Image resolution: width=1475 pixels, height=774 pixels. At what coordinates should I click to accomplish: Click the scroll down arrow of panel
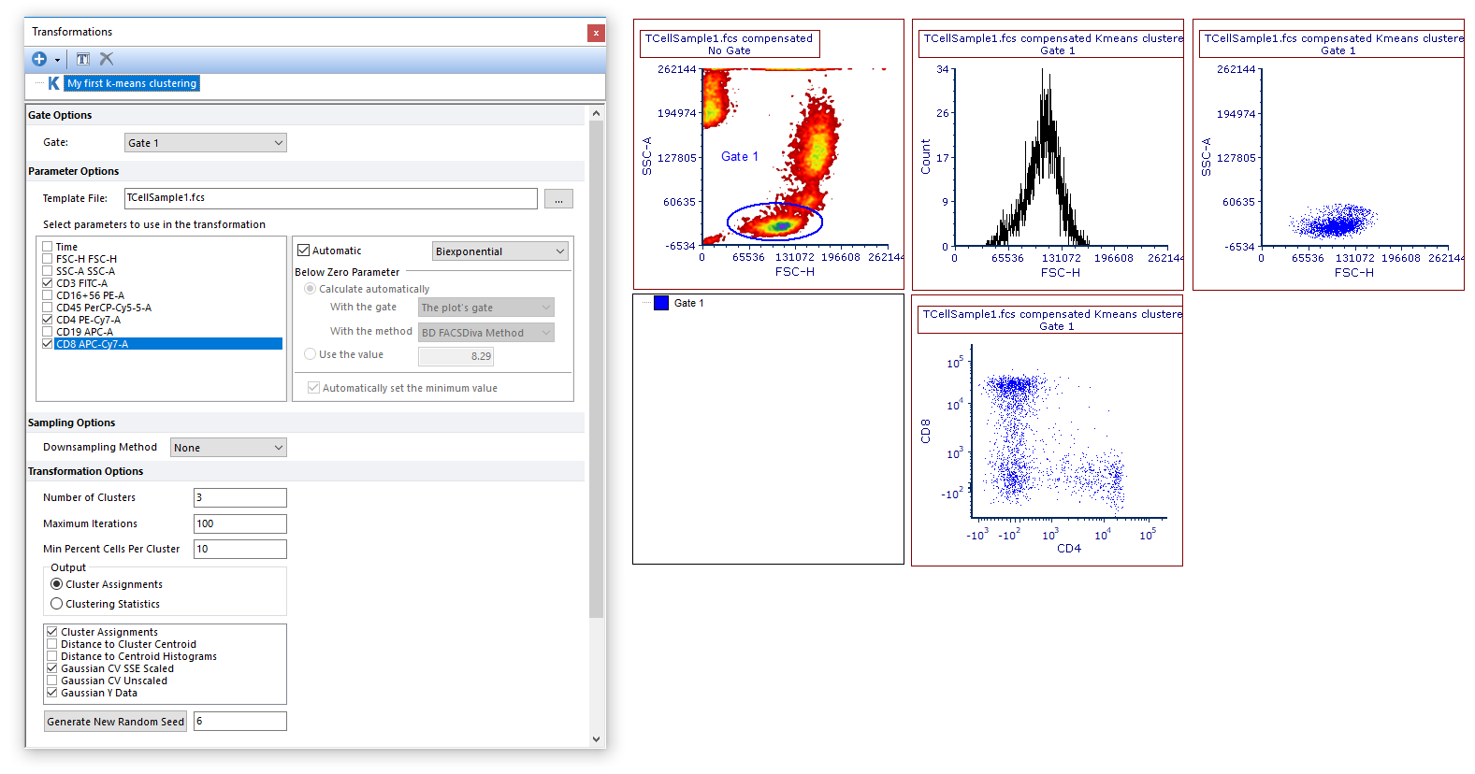pyautogui.click(x=597, y=739)
